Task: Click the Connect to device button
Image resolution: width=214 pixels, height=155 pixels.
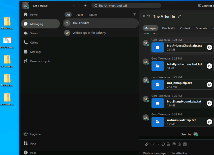Action: point(205,6)
